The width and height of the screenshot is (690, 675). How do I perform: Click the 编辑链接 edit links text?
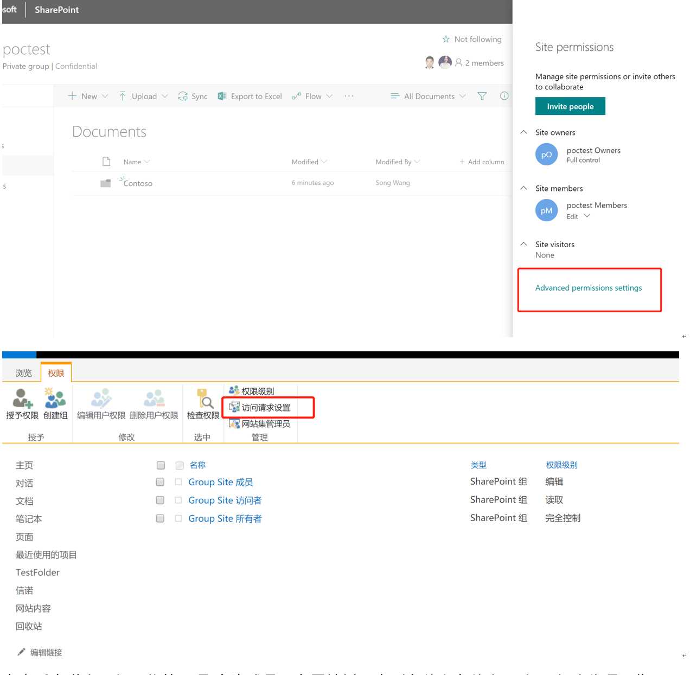coord(46,652)
